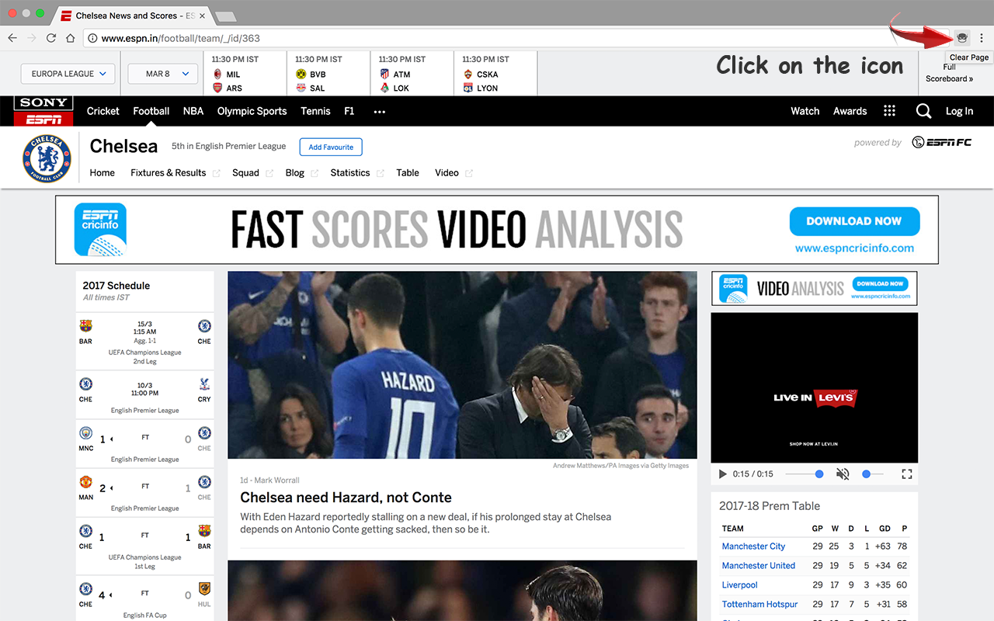Click the ESPN FC logo

click(941, 142)
